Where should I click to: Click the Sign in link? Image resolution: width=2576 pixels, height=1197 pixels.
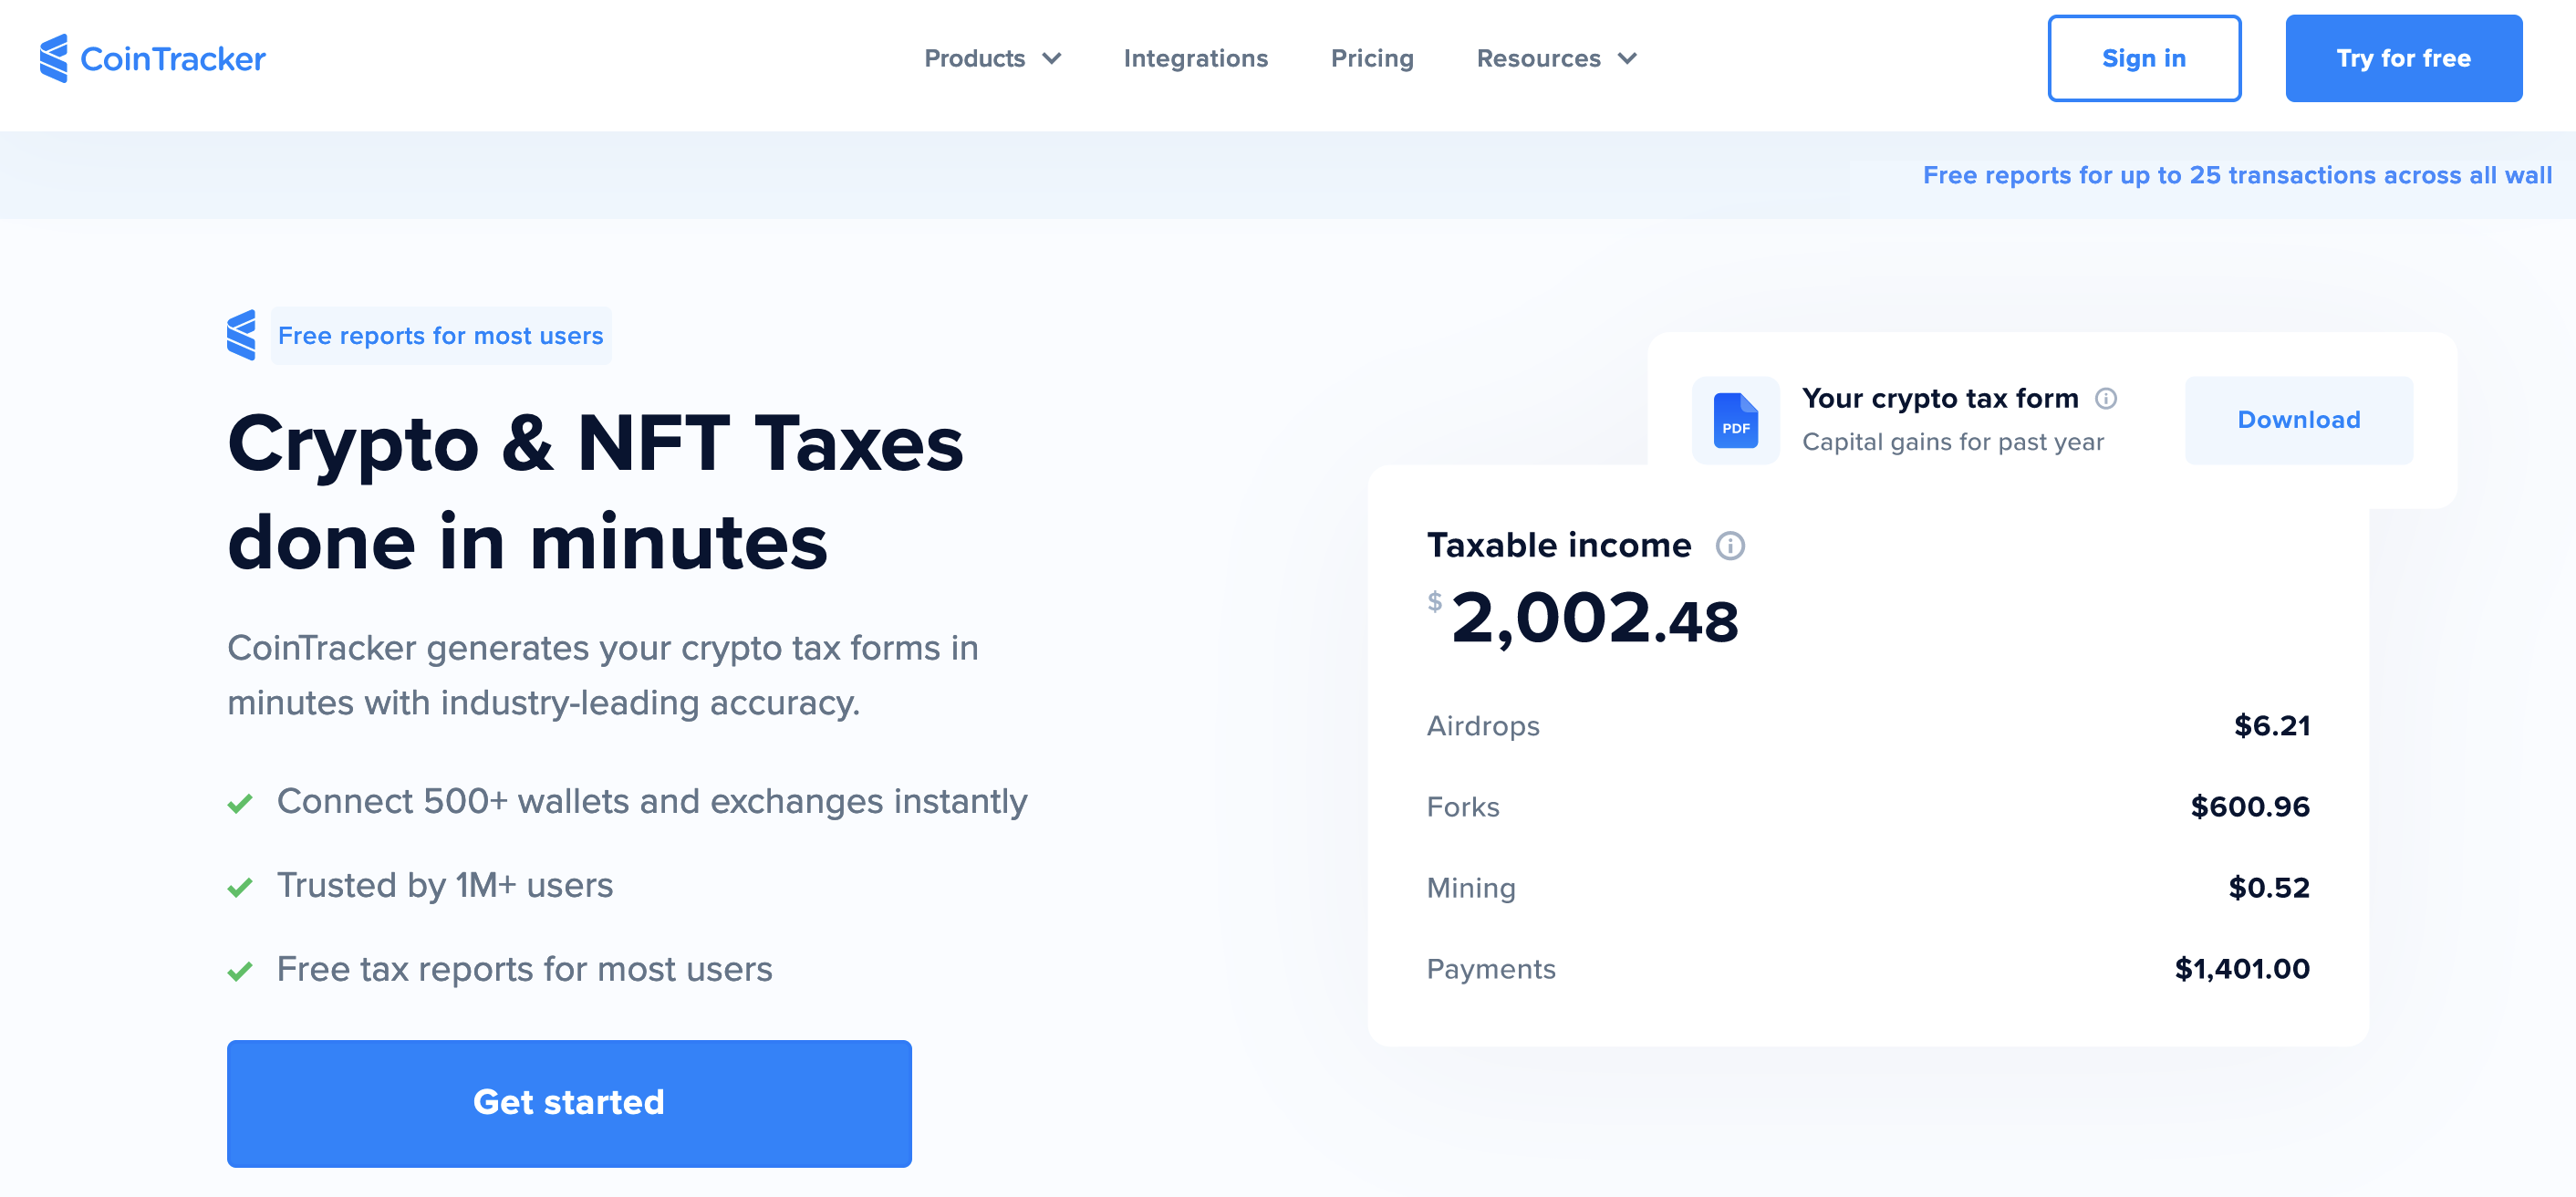point(2144,59)
